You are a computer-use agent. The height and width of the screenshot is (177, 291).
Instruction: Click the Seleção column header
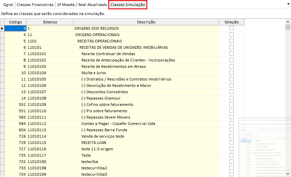tap(231, 22)
